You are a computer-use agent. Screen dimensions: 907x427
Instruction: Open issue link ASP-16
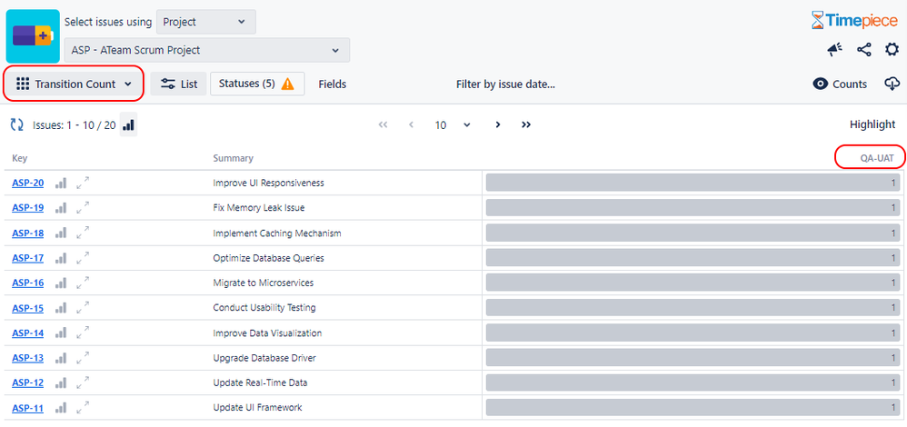(x=28, y=283)
